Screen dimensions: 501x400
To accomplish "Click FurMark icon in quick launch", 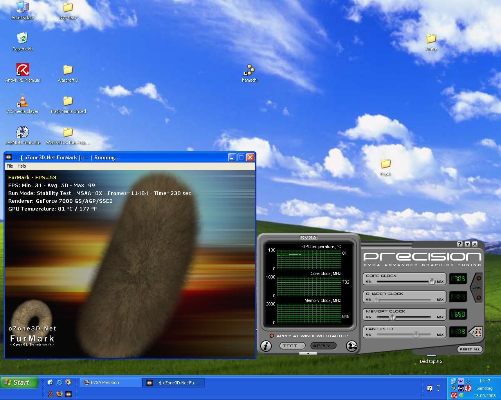I will pyautogui.click(x=68, y=394).
